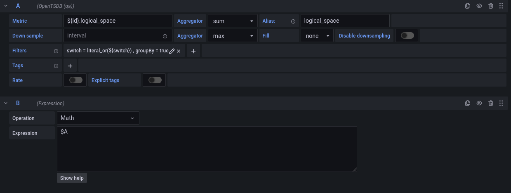Click the Show help button

point(72,178)
